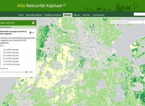Open the Evenementen menu item
This screenshot has height=106, width=145.
98,15
